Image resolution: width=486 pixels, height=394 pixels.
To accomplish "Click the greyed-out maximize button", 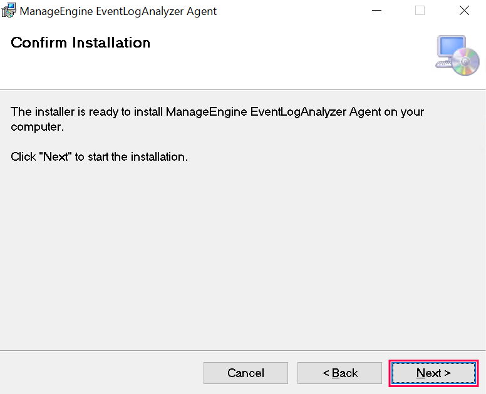I will 420,11.
